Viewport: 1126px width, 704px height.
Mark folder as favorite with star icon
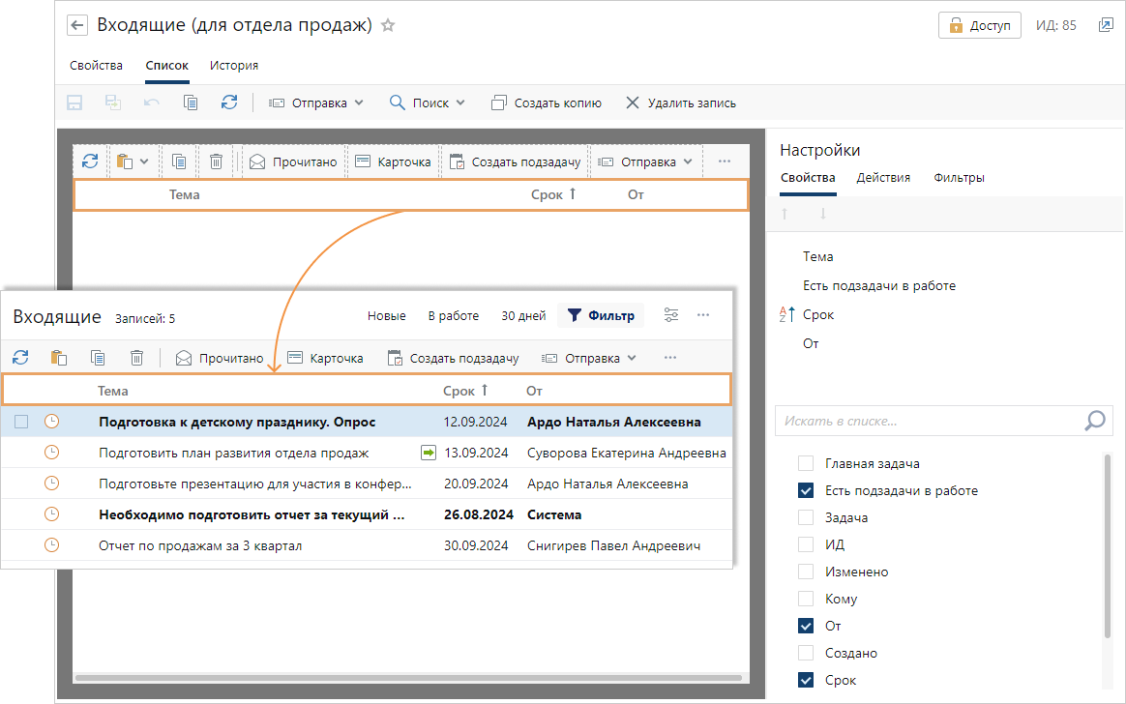[x=388, y=25]
